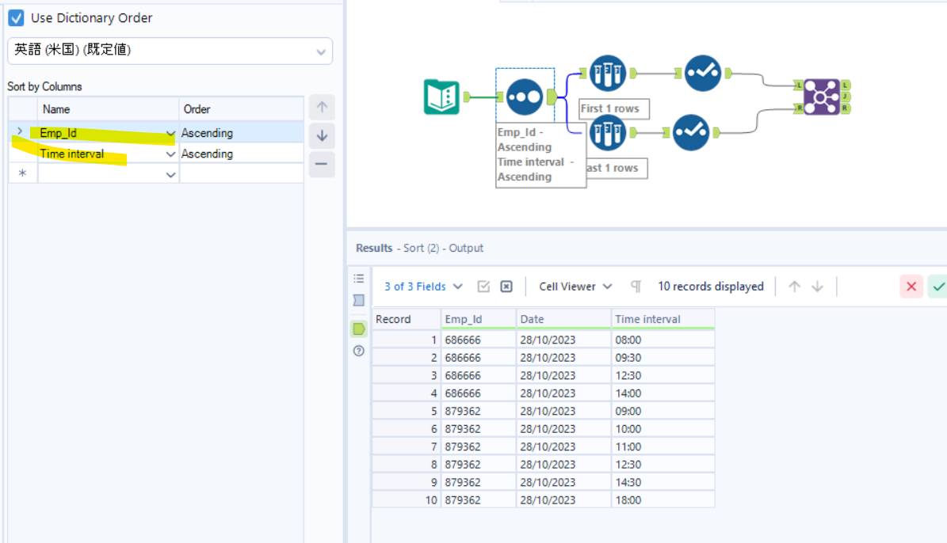Uncheck Use Dictionary Order
The height and width of the screenshot is (543, 947).
(x=16, y=17)
